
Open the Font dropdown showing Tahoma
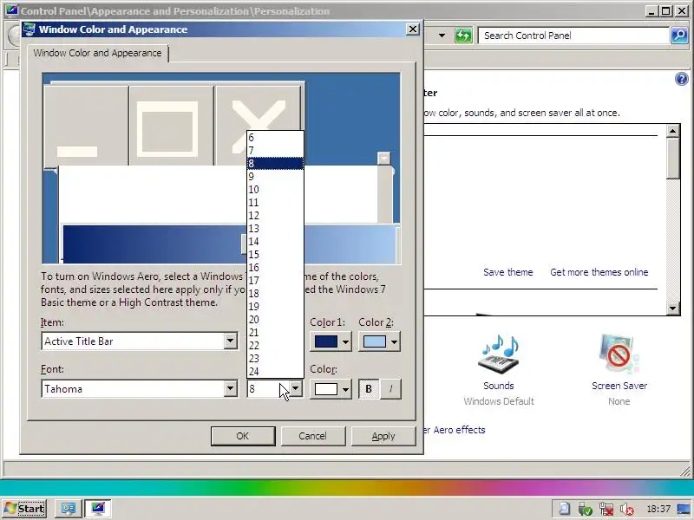point(140,388)
